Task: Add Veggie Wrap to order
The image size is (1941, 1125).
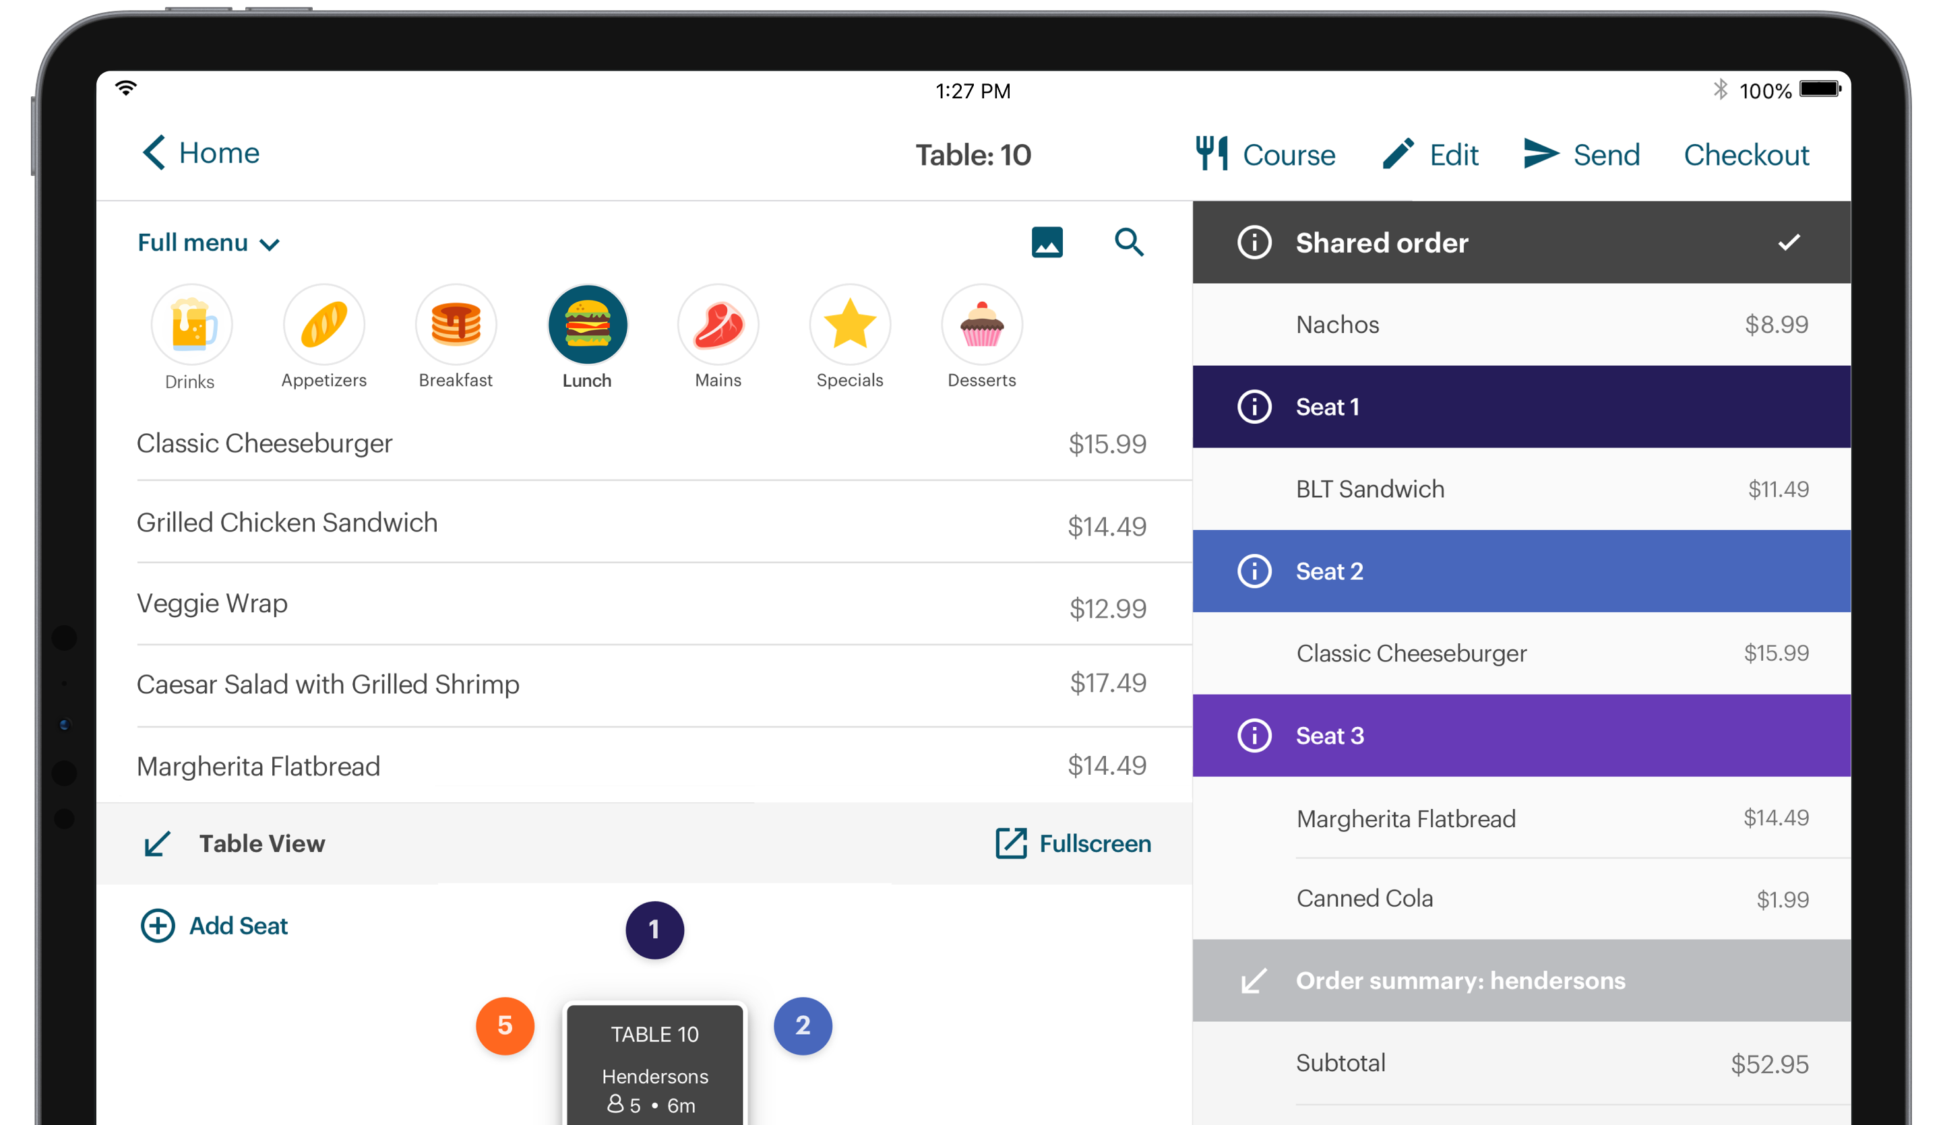Action: click(644, 604)
